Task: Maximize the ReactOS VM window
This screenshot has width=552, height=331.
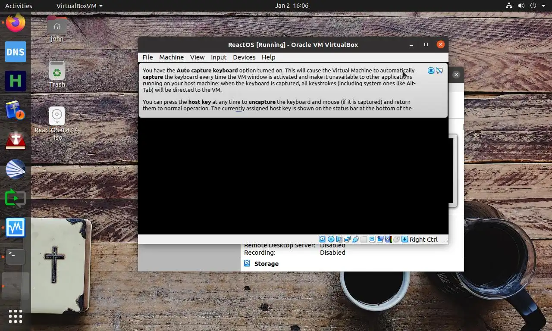Action: [426, 44]
